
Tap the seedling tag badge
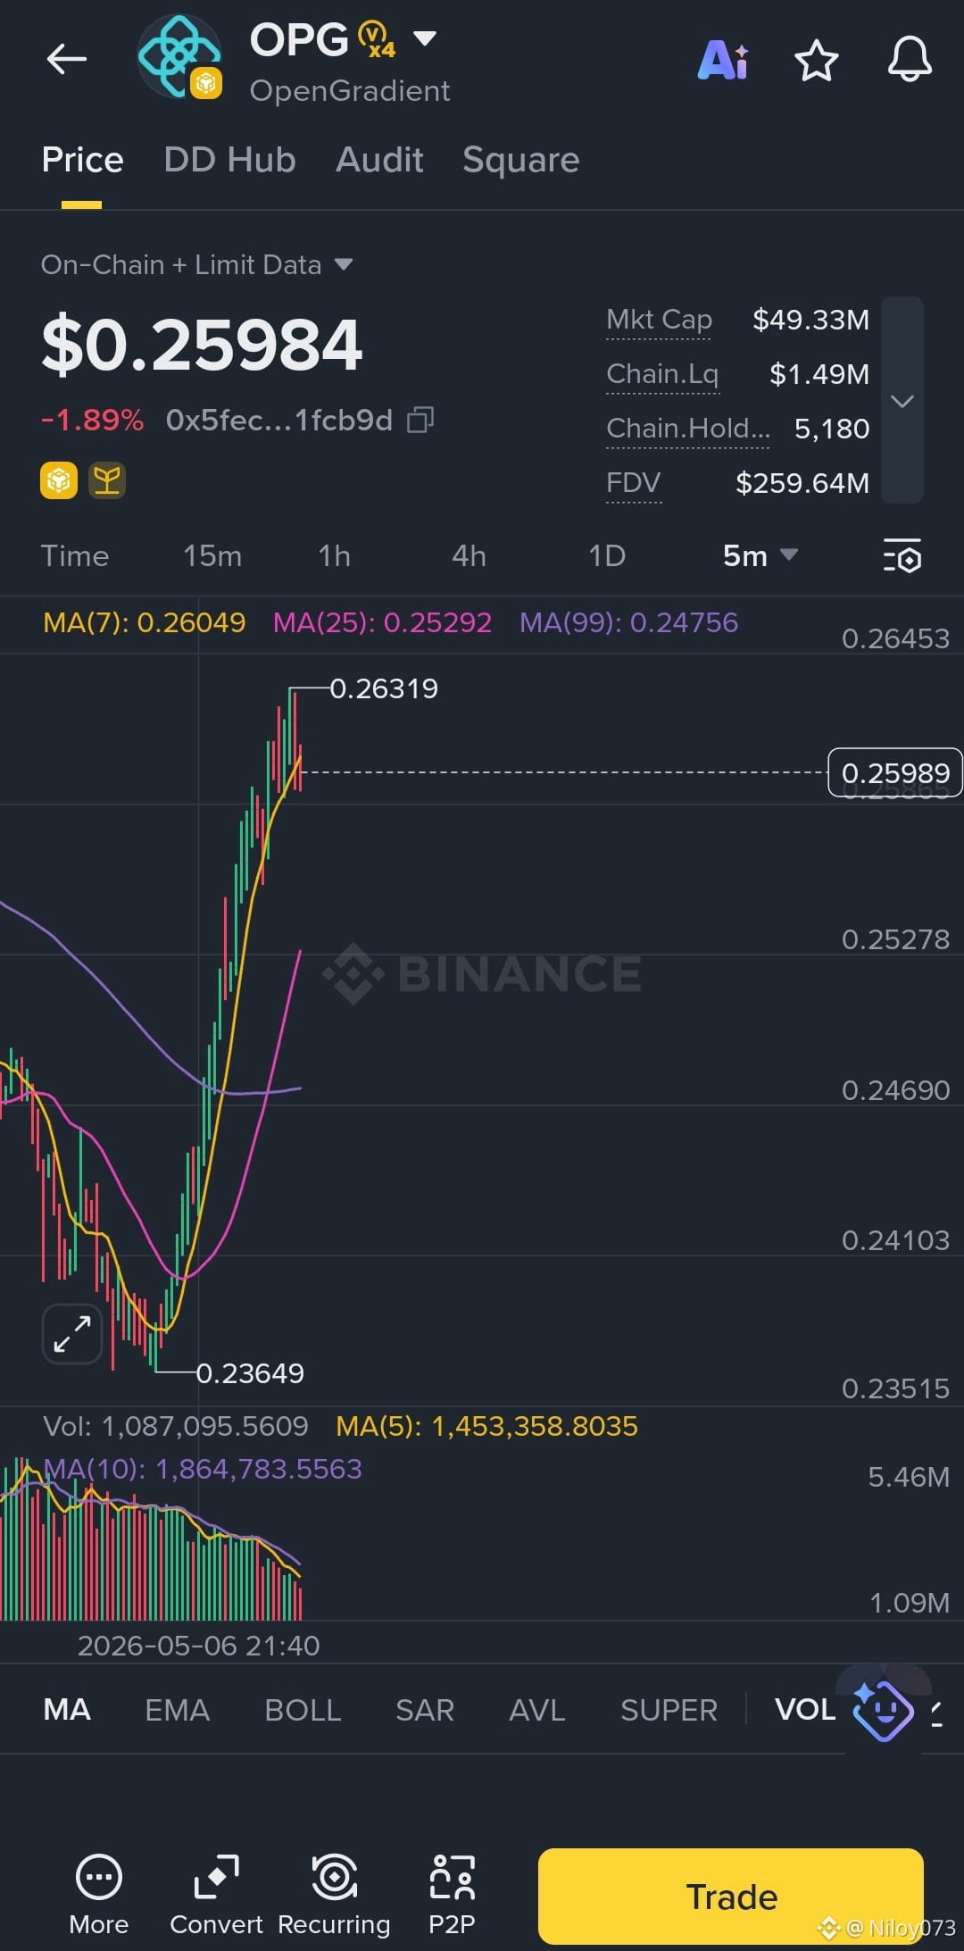[107, 480]
